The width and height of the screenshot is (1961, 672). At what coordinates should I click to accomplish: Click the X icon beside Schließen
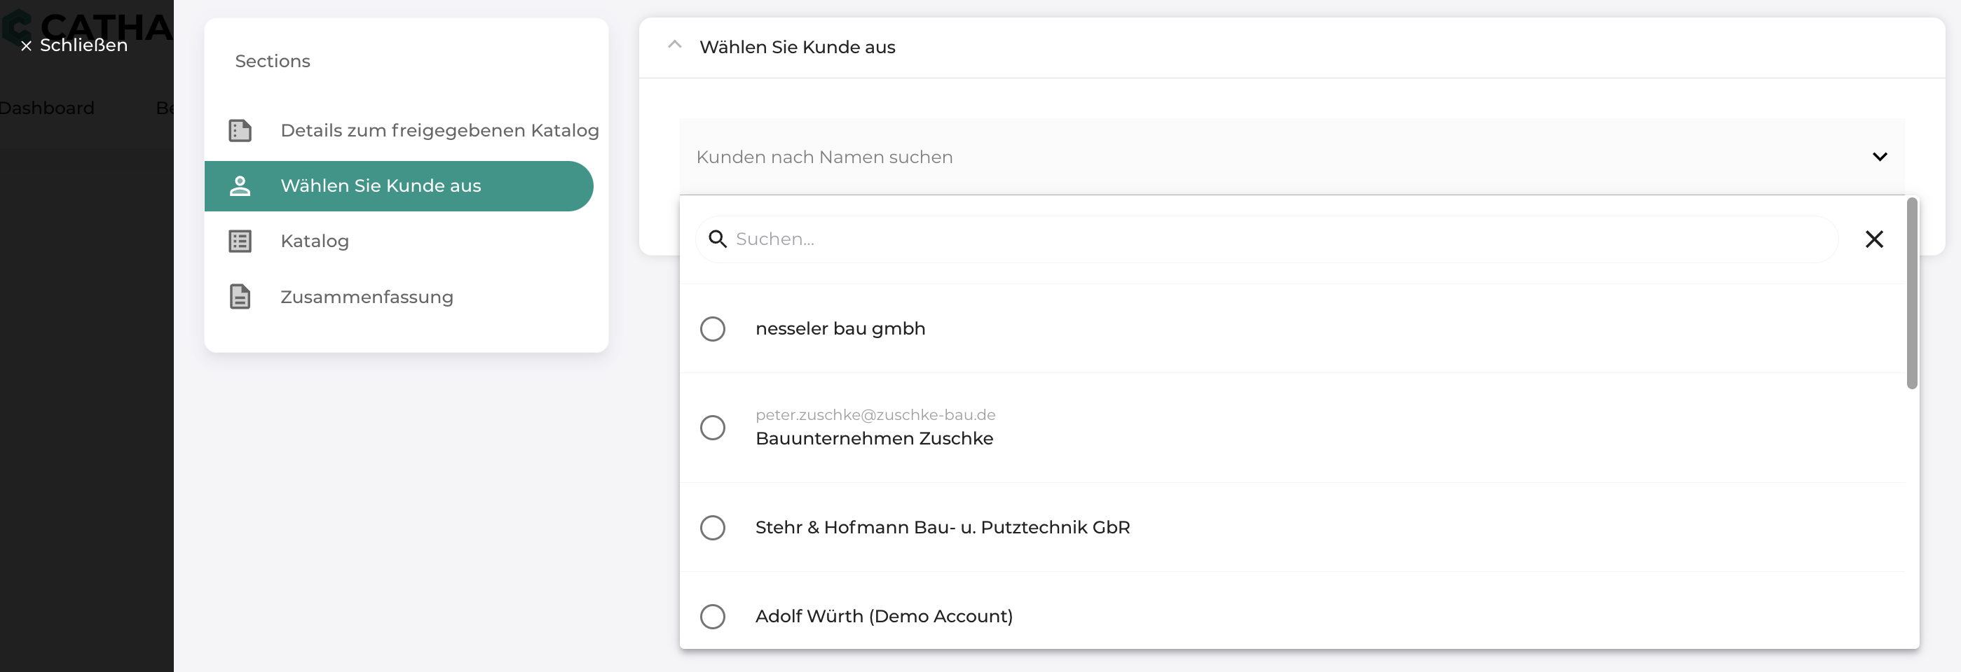(x=26, y=46)
